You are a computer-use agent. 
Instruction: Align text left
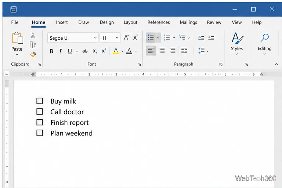151,51
